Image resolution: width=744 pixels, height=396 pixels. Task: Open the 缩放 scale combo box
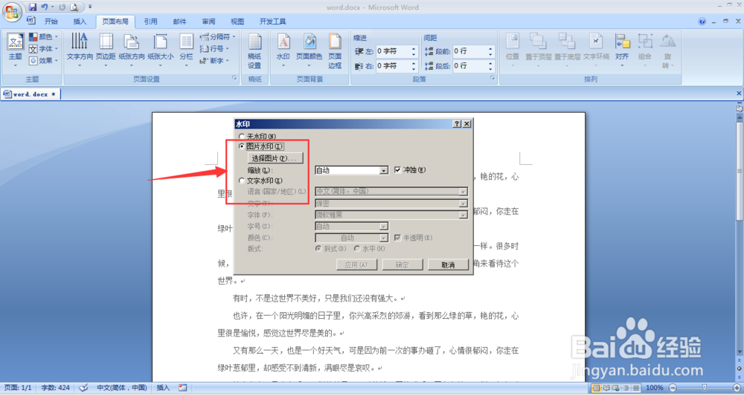coord(352,170)
